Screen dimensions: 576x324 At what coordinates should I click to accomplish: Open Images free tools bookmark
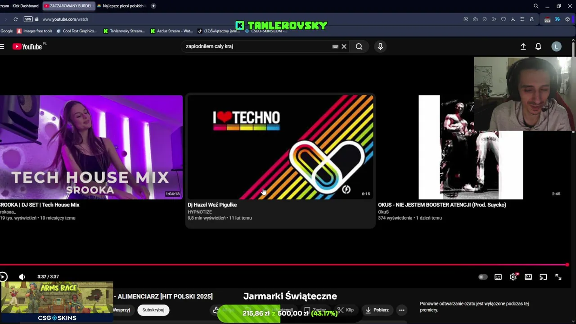pyautogui.click(x=35, y=31)
